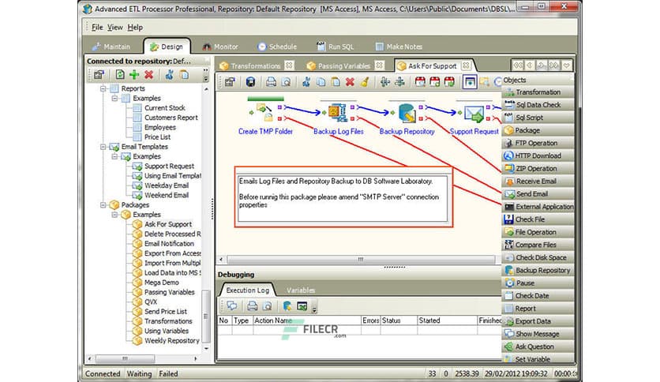The image size is (660, 382).
Task: Switch to the Variables debugging tab
Action: [x=301, y=290]
